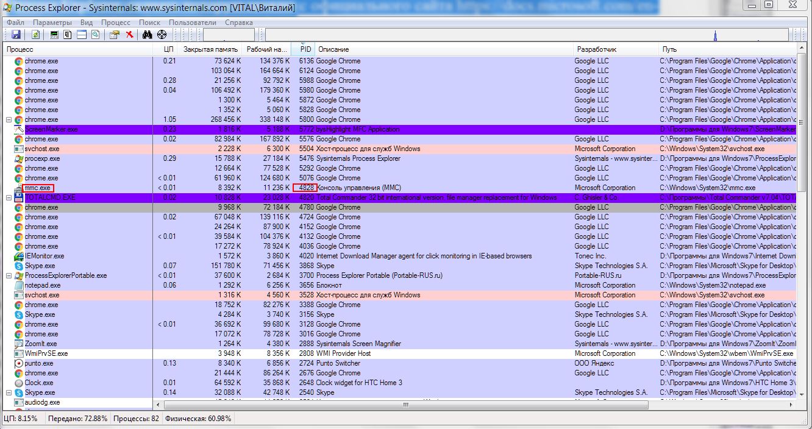
Task: Open the Вид menu
Action: click(x=87, y=23)
